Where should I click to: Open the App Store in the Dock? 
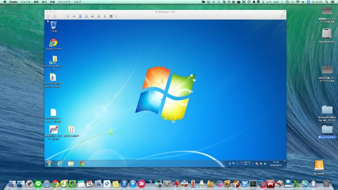pyautogui.click(x=133, y=184)
